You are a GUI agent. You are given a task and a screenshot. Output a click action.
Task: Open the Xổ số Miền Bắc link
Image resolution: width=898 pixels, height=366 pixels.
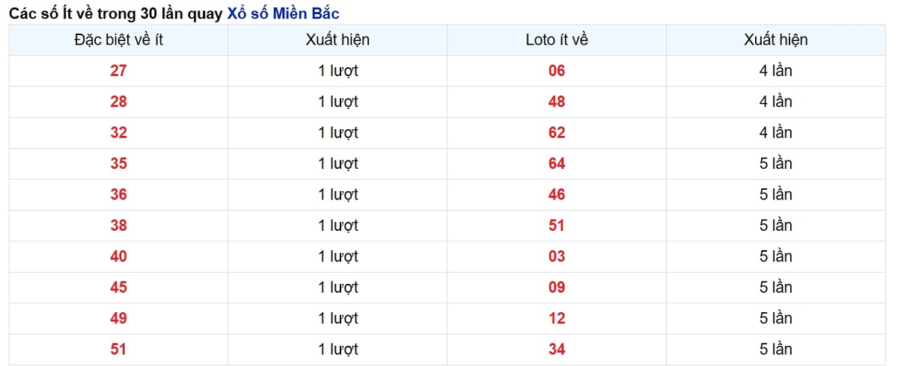pos(283,13)
